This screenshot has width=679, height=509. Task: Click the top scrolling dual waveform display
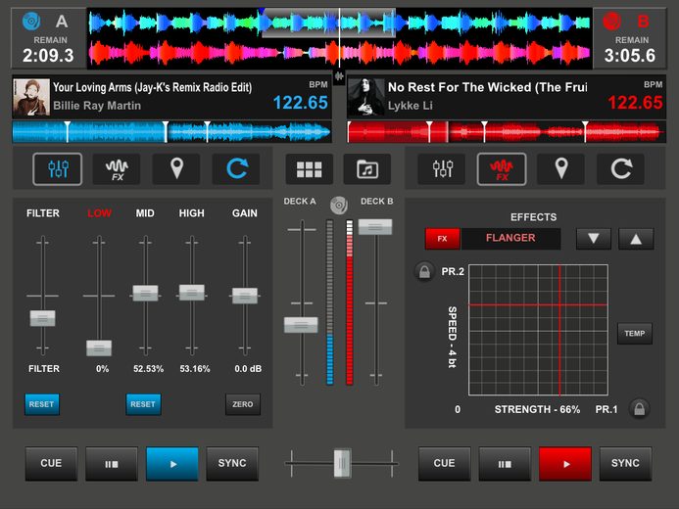click(x=339, y=38)
